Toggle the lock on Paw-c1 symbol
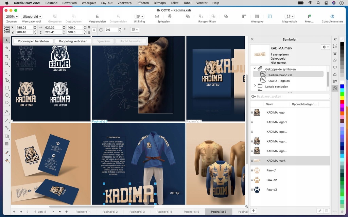The height and width of the screenshot is (217, 348). tap(252, 170)
